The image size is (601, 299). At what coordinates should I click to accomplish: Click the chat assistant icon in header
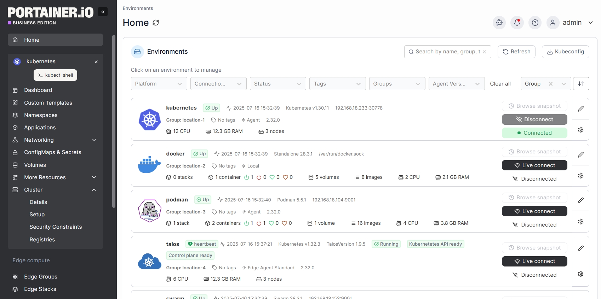(x=499, y=23)
